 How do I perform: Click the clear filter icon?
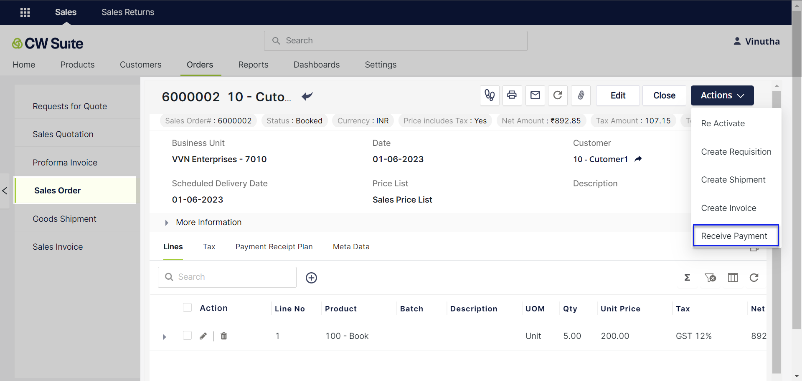click(x=710, y=278)
